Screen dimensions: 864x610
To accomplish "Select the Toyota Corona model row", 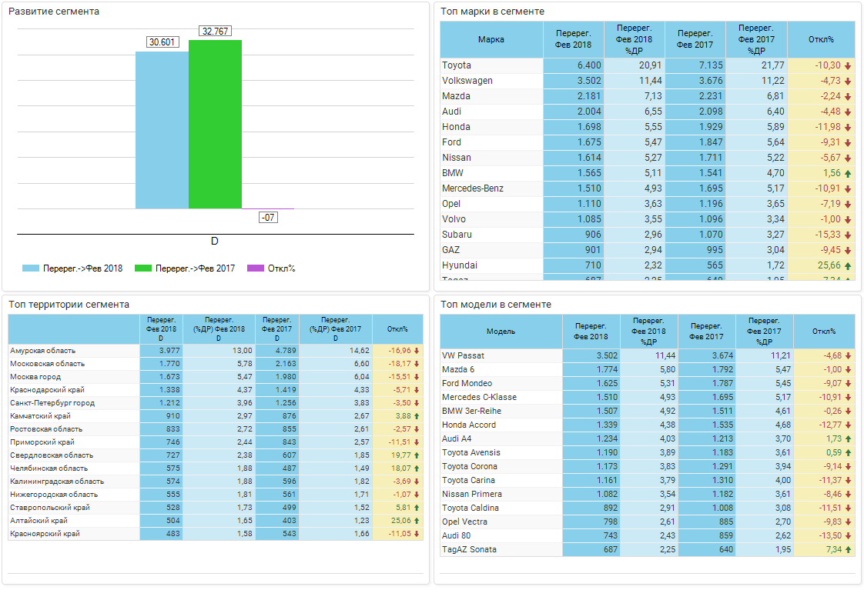I will [x=648, y=467].
